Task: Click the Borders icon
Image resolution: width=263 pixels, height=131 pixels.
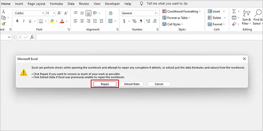Action: click(41, 21)
